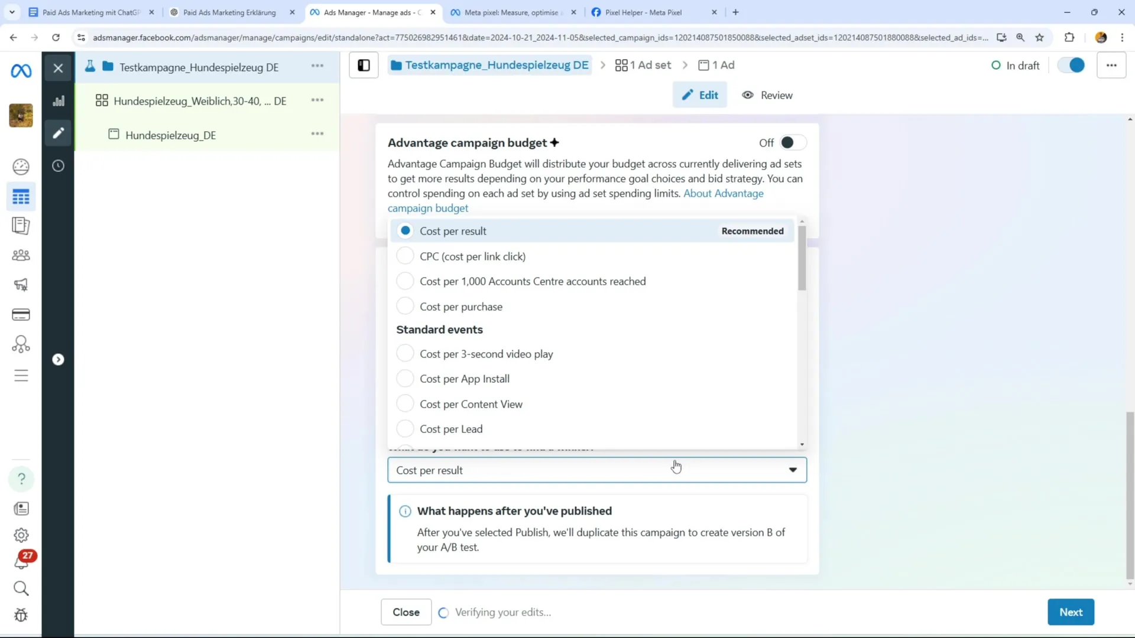
Task: Click the info icon beside What happens after you've published
Action: [x=405, y=512]
